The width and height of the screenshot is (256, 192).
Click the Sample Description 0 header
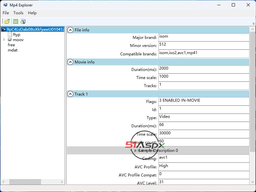[158, 150]
